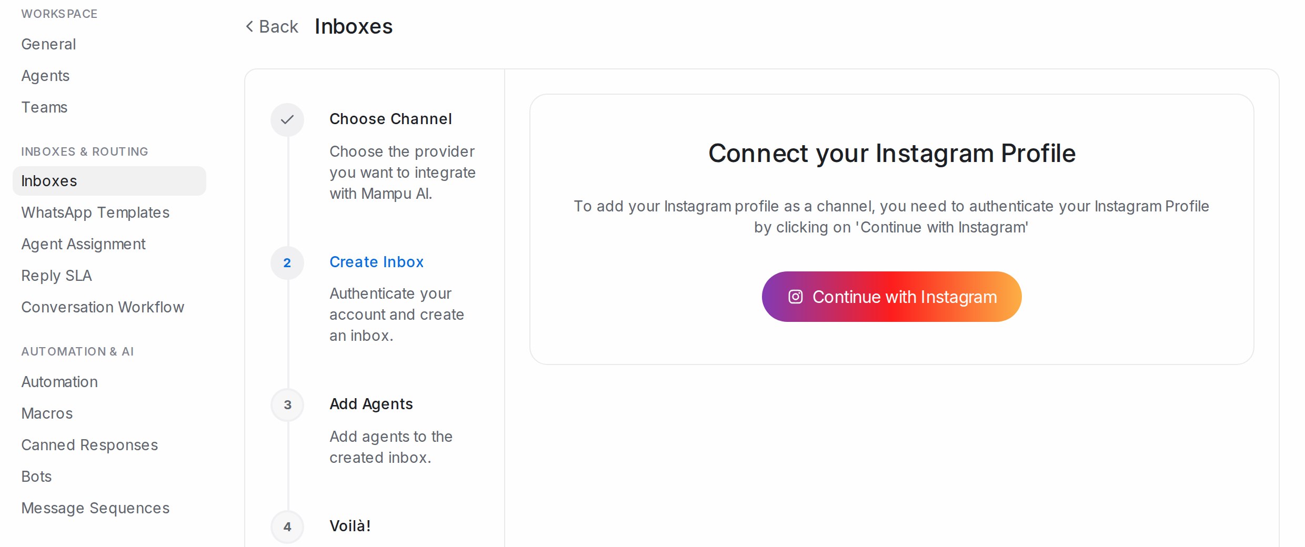Select step 2 circle for Create Inbox
Screen dimensions: 1305x547
pos(287,262)
